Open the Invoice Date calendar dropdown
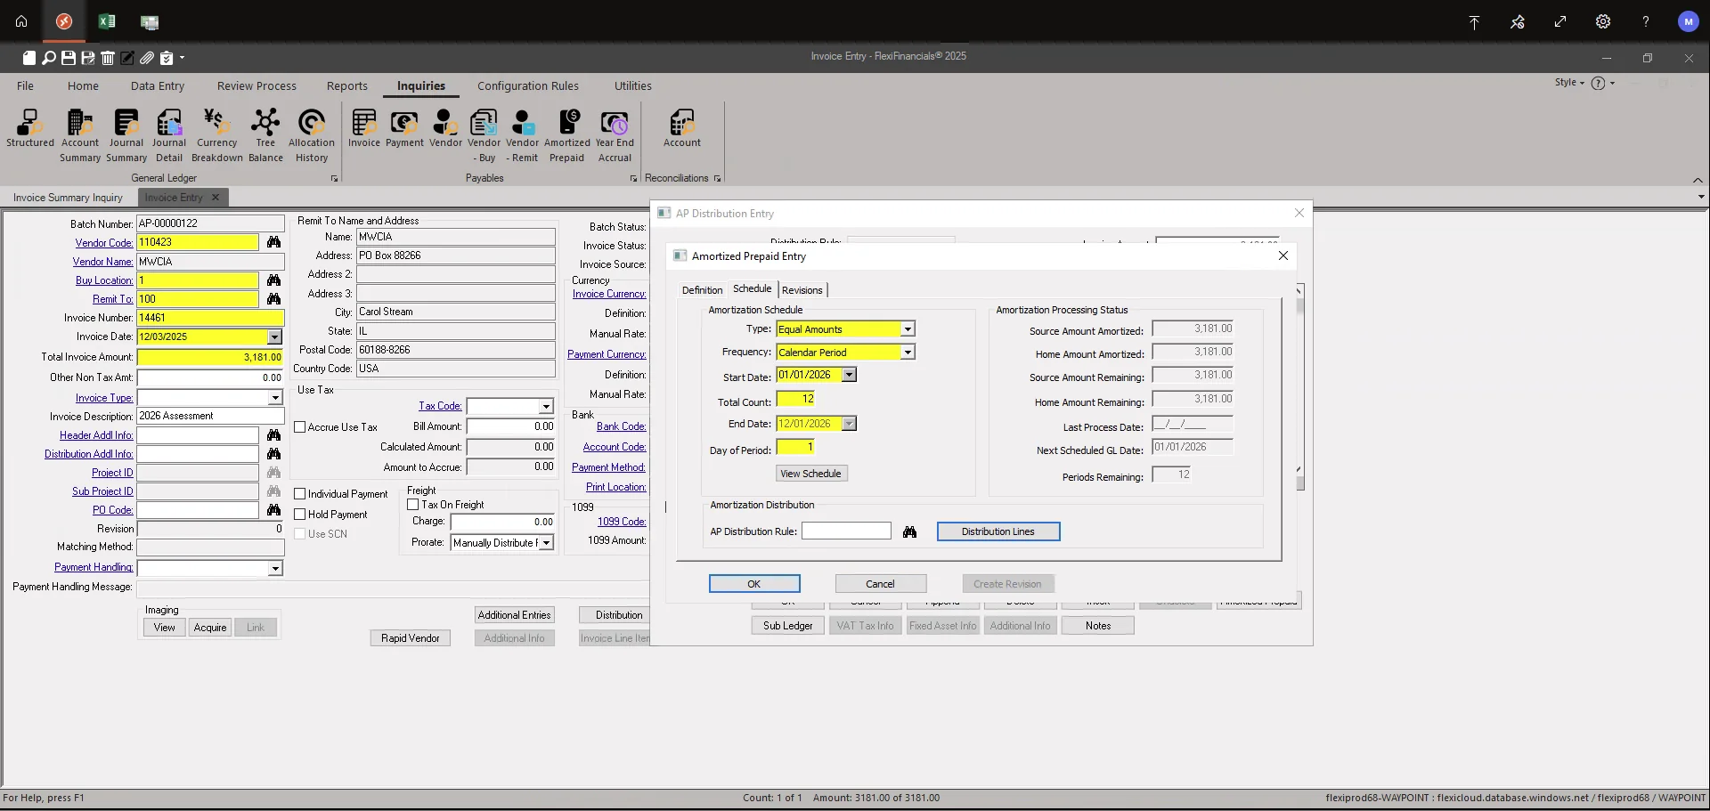This screenshot has width=1710, height=811. [x=275, y=337]
